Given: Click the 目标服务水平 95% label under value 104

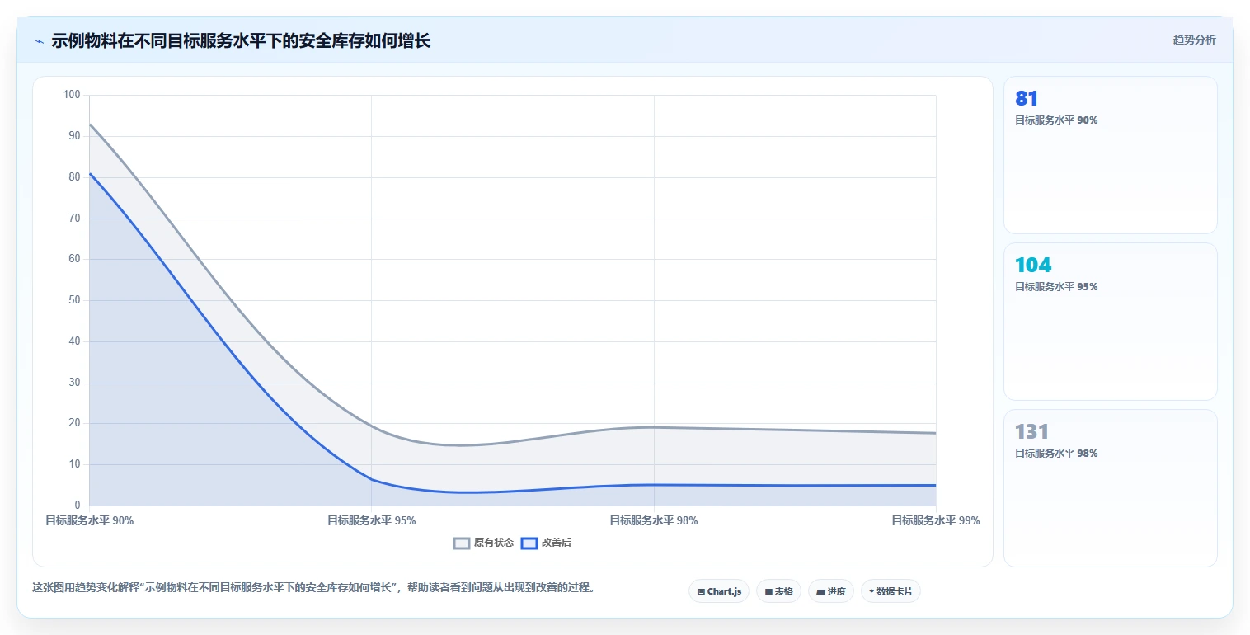Looking at the screenshot, I should tap(1056, 287).
